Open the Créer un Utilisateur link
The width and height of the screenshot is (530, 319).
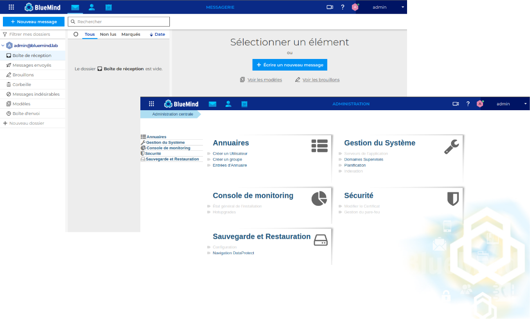pos(230,154)
